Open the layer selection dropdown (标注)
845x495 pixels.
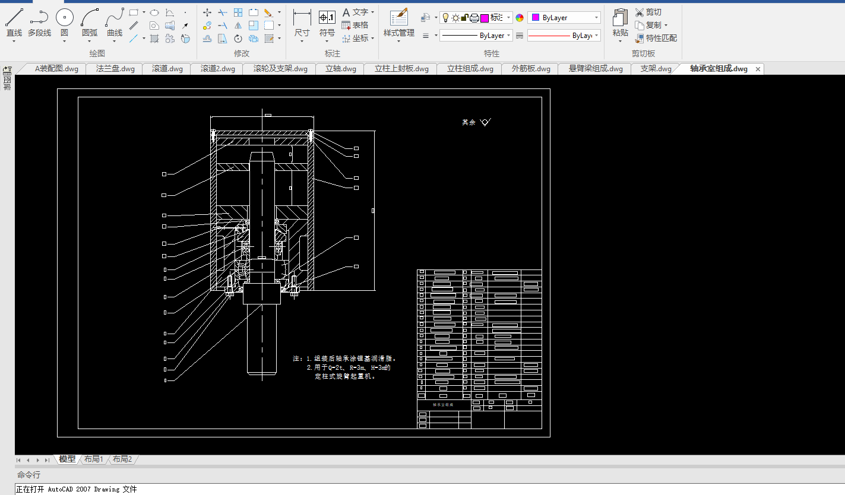(x=508, y=18)
